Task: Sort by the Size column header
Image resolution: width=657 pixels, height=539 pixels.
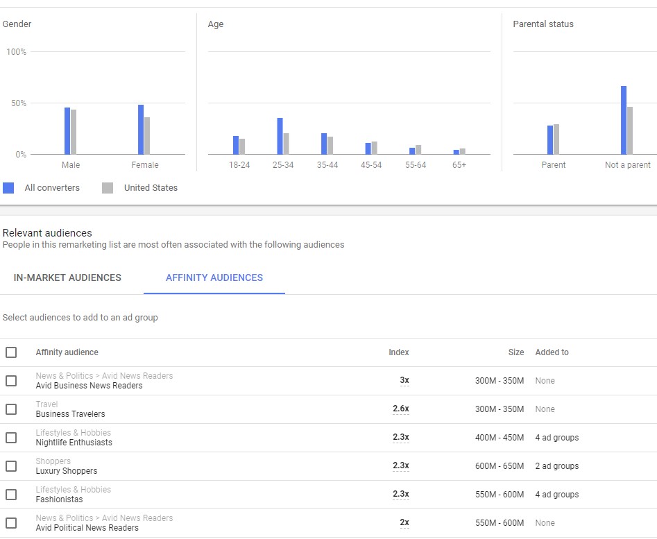Action: pos(516,352)
